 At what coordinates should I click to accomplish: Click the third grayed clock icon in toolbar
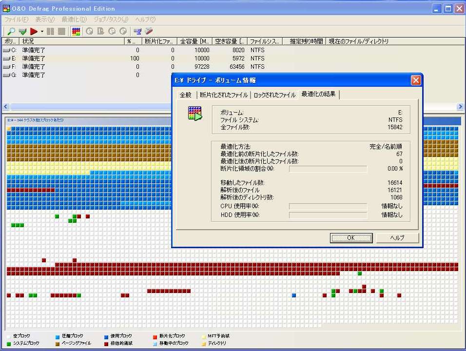point(112,31)
